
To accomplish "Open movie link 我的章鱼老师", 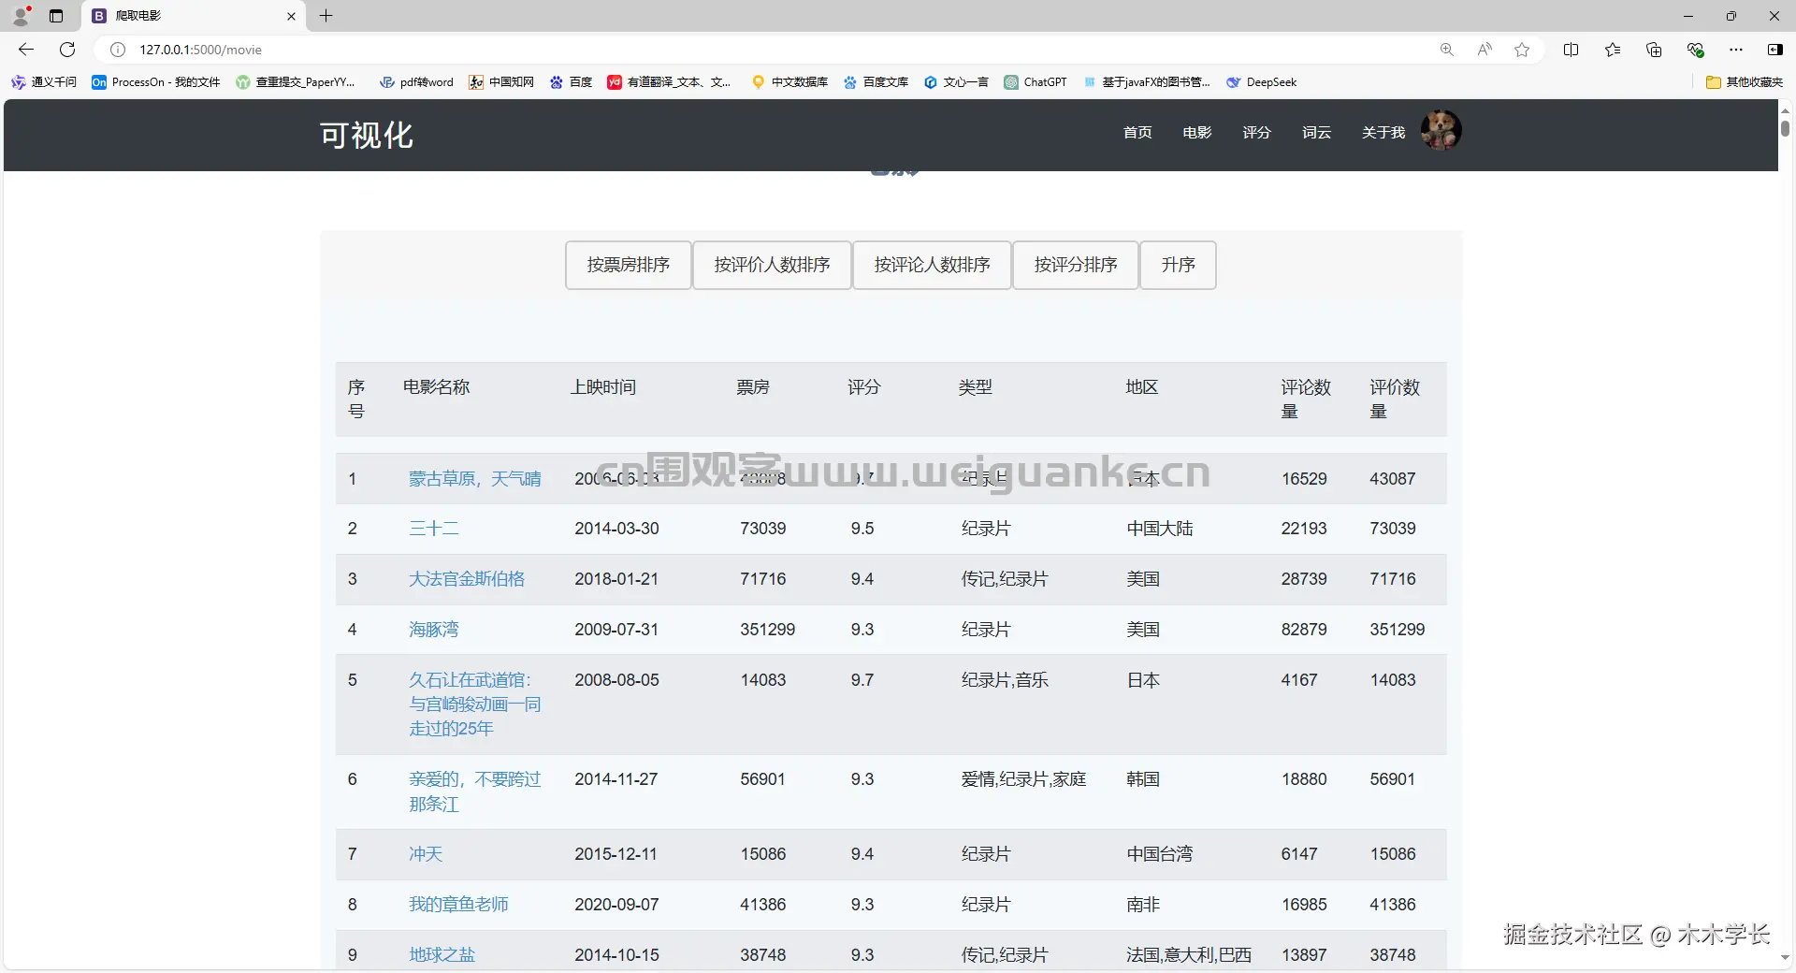I will pos(458,905).
